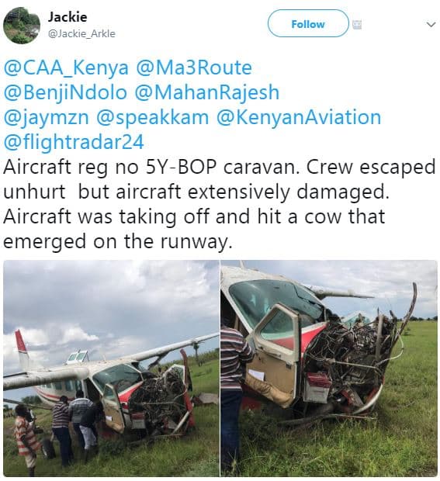View the left photo of crashed aircraft
This screenshot has width=440, height=481.
[111, 369]
